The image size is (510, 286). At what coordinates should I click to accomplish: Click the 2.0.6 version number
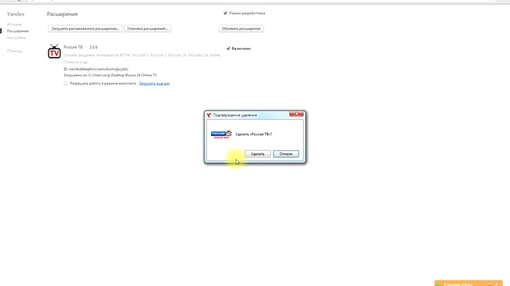(x=93, y=47)
